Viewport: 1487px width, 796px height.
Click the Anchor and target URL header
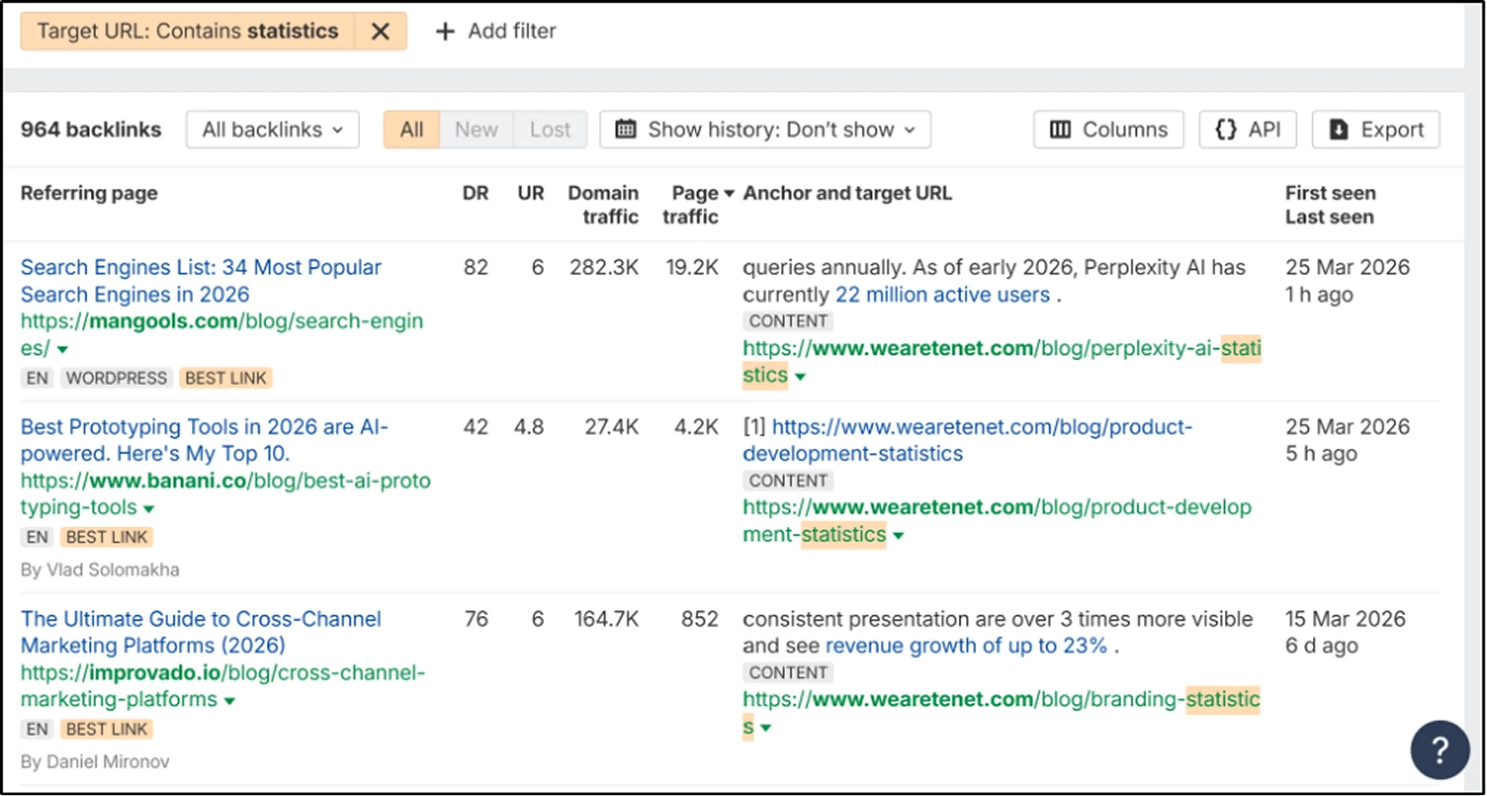tap(847, 194)
